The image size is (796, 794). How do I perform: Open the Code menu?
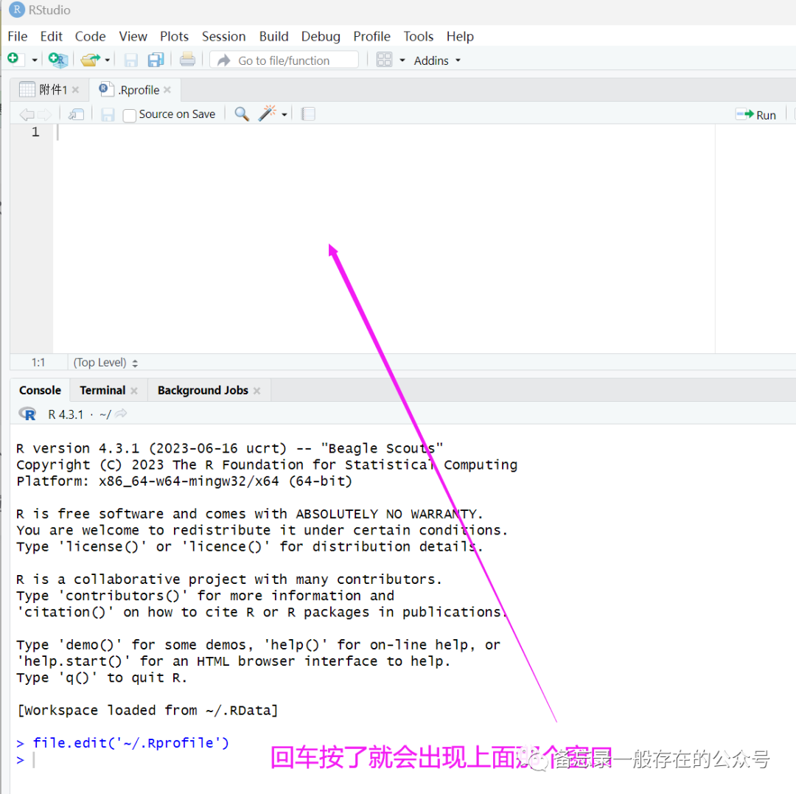click(91, 37)
